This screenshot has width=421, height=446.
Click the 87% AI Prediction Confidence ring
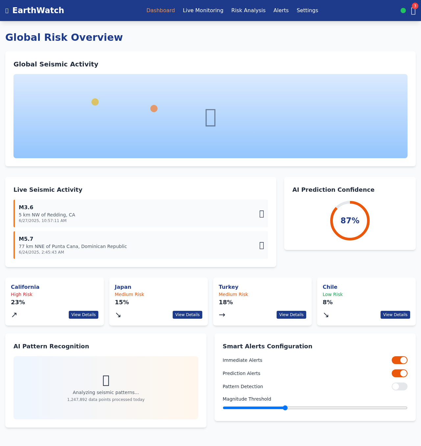point(350,221)
